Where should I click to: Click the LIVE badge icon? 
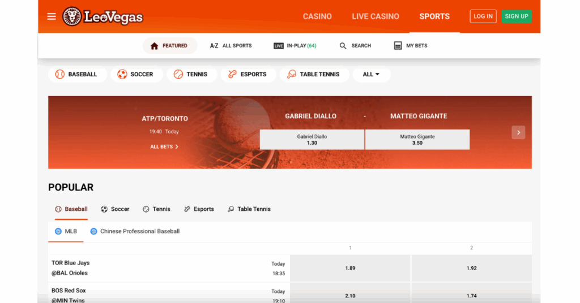[x=279, y=46]
